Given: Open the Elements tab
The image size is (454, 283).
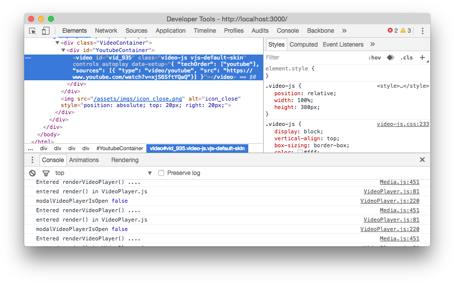Looking at the screenshot, I should pyautogui.click(x=74, y=31).
